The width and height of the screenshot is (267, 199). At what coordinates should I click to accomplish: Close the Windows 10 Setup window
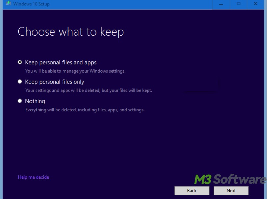pyautogui.click(x=256, y=4)
